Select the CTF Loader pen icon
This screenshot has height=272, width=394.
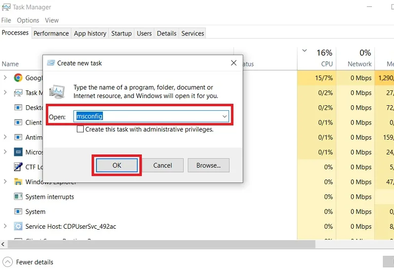click(x=18, y=167)
